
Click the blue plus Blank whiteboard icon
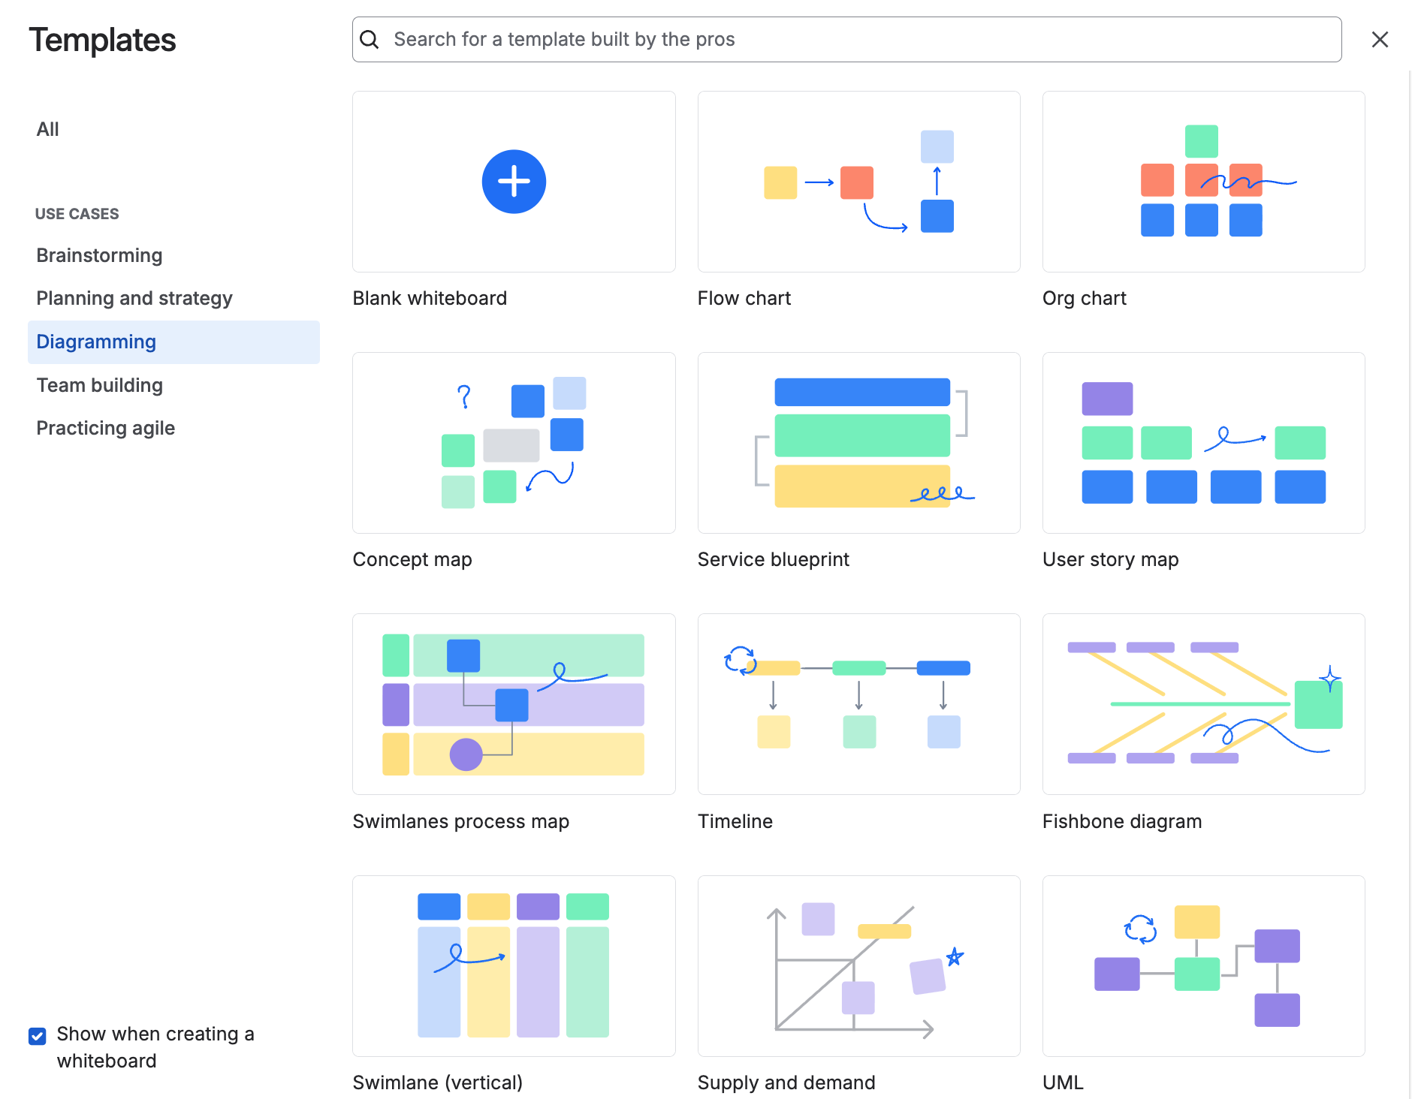tap(514, 182)
